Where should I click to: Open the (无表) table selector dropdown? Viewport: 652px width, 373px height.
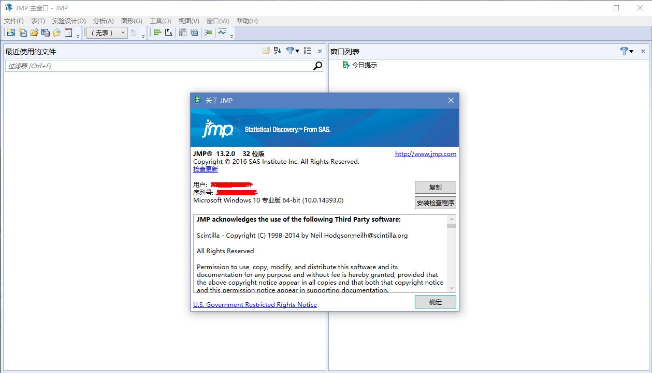click(107, 33)
